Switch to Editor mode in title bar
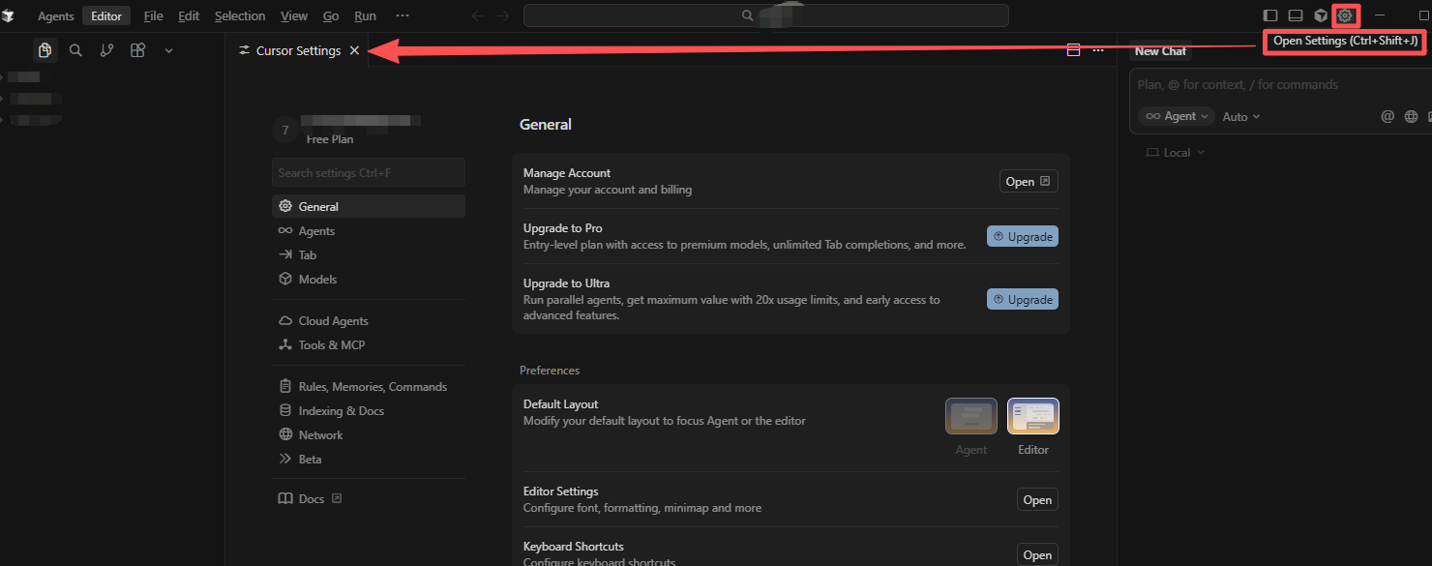 click(x=106, y=15)
